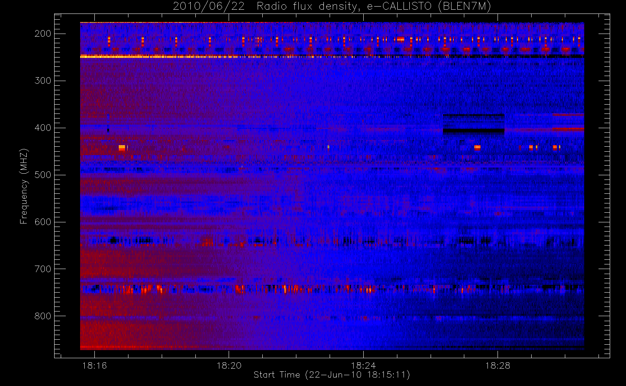Click the 18:24 time tick label

click(x=363, y=366)
